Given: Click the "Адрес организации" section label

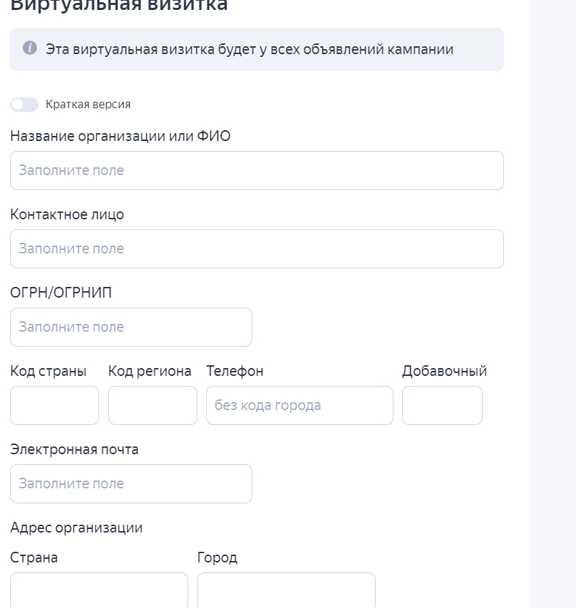Looking at the screenshot, I should pos(76,528).
